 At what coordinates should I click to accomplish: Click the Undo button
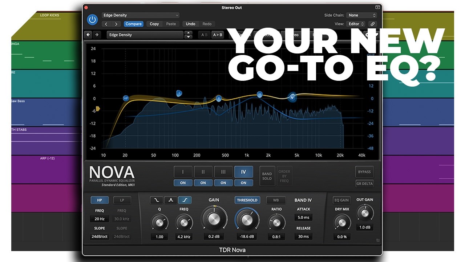pos(190,24)
